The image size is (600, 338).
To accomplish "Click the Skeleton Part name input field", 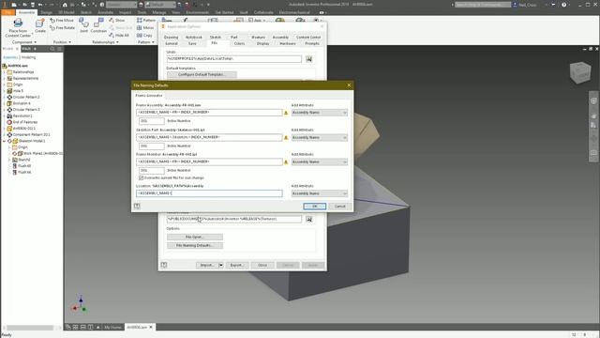I will tap(209, 137).
